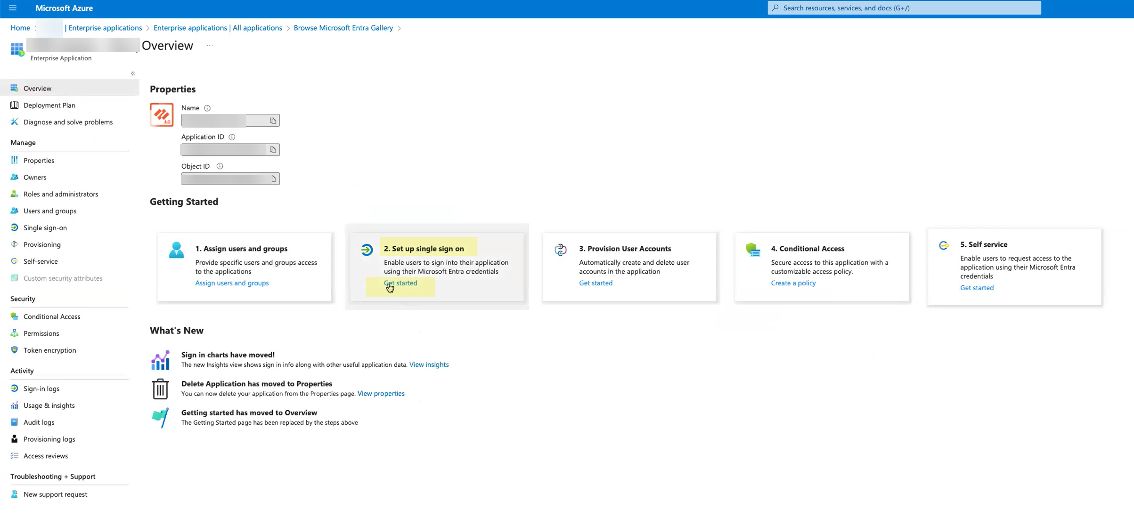Click info icon next to Name label

click(x=207, y=108)
